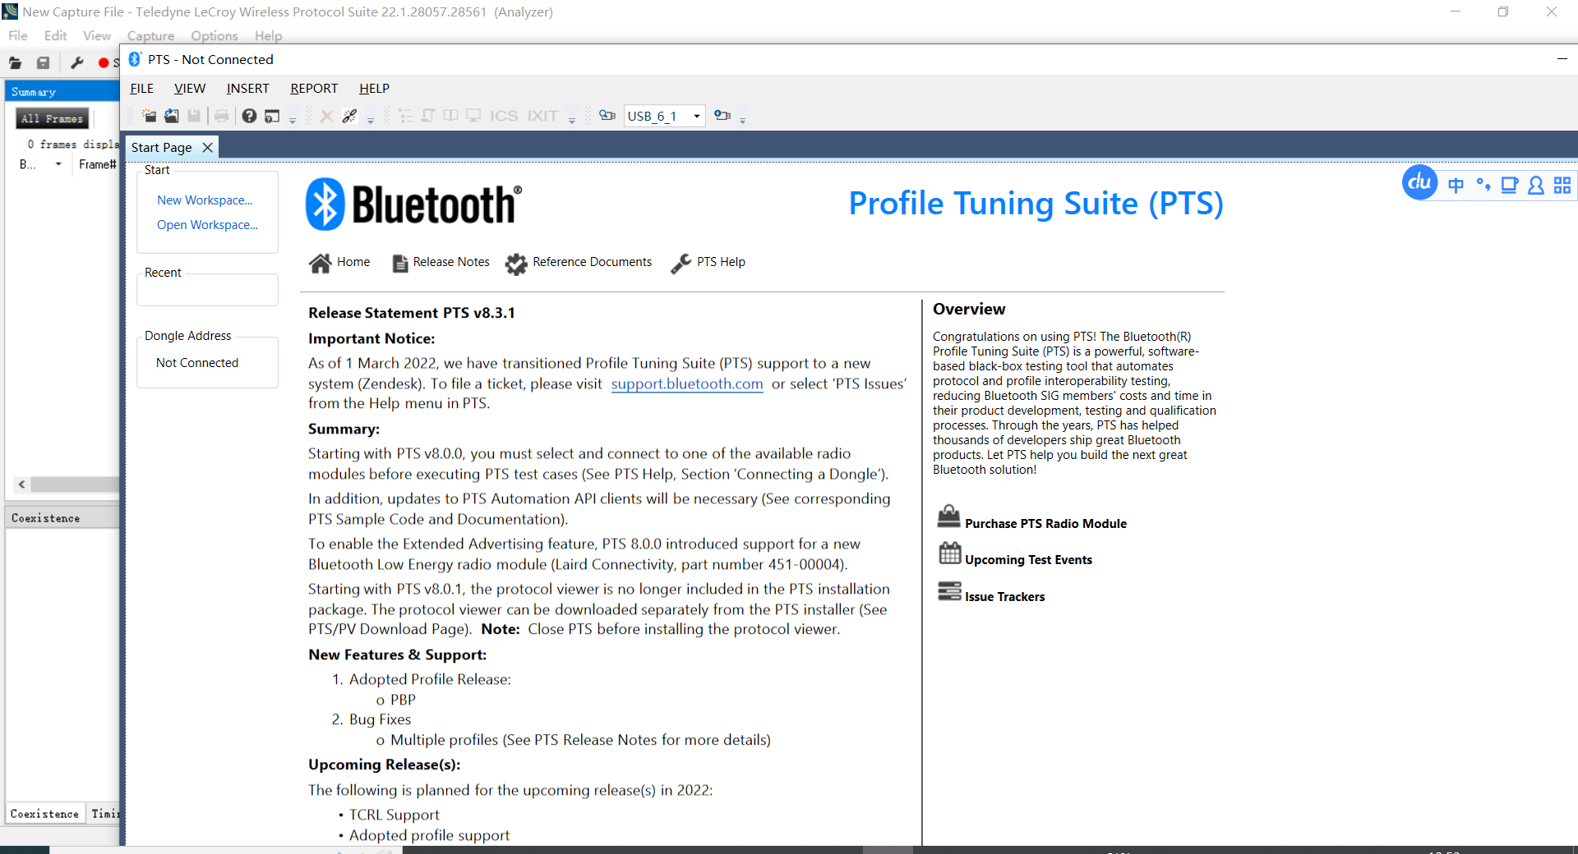Viewport: 1578px width, 854px height.
Task: Click the All Frames button
Action: coord(53,118)
